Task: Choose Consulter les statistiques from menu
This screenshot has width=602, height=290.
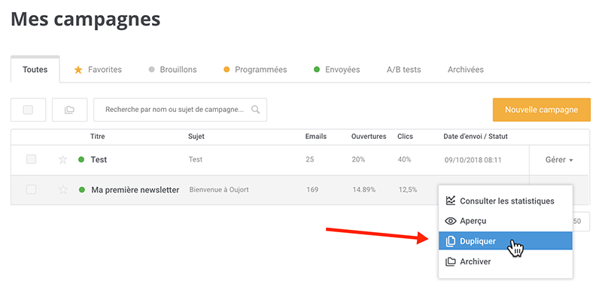Action: (x=505, y=201)
